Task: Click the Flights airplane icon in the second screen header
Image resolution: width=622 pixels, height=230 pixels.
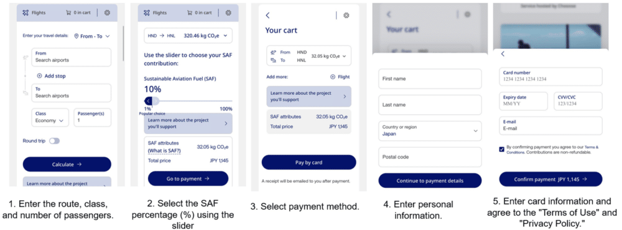Action: coord(147,12)
